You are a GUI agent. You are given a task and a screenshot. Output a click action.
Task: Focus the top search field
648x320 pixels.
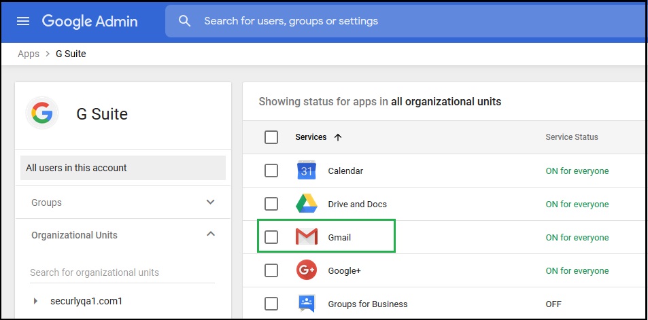tap(407, 21)
